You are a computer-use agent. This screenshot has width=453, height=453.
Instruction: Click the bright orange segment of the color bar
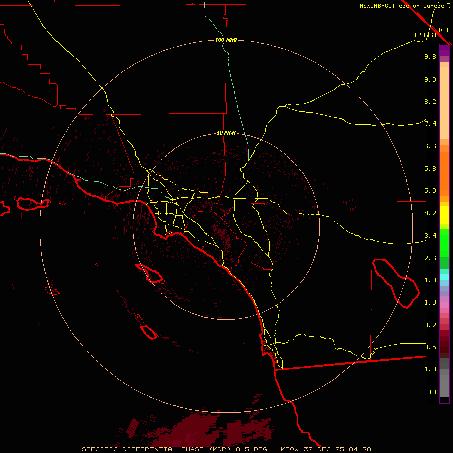coord(444,174)
